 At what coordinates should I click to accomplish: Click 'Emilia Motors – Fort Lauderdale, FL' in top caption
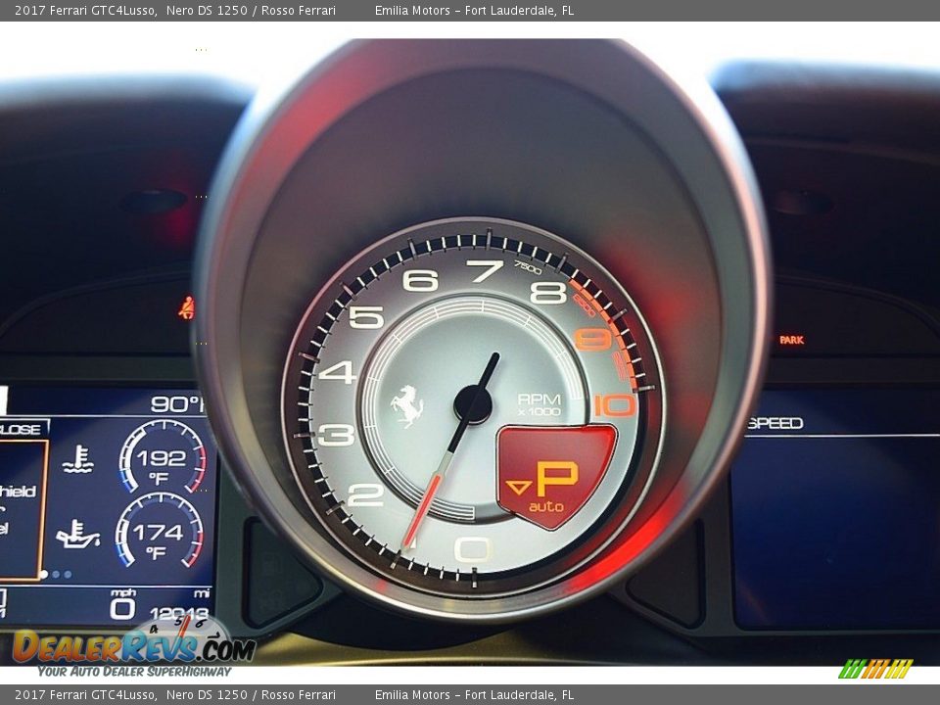click(x=474, y=10)
